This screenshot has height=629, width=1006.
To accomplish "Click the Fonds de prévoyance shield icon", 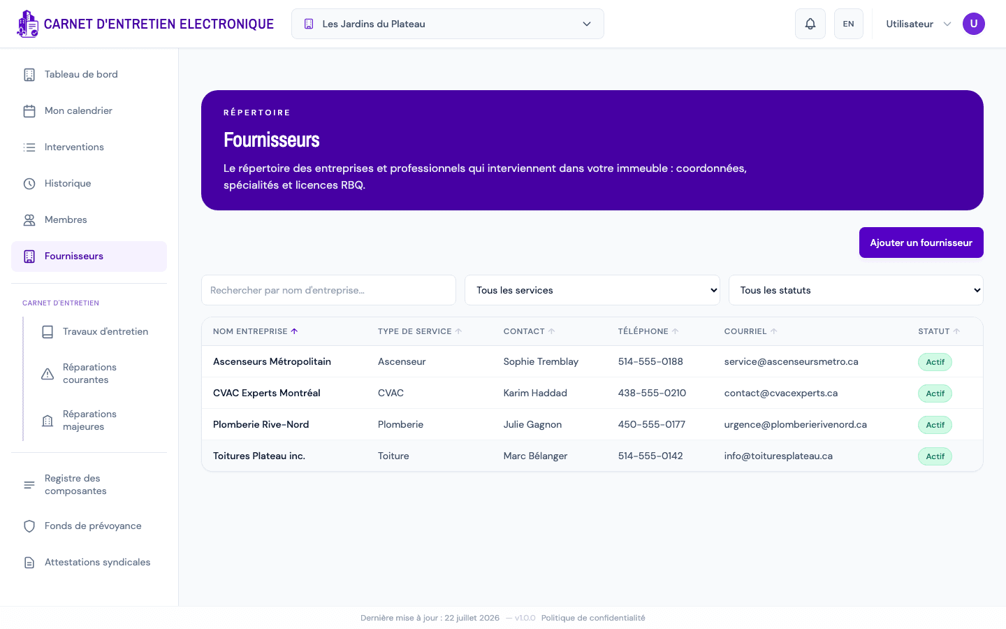I will click(x=29, y=526).
